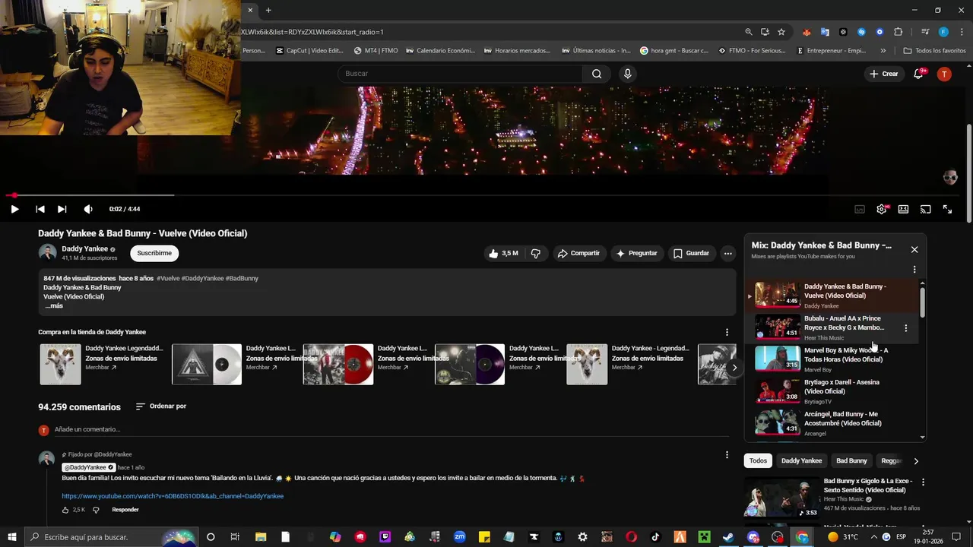Screen dimensions: 973x547
Task: Open Todos los favoritos folder
Action: [935, 51]
